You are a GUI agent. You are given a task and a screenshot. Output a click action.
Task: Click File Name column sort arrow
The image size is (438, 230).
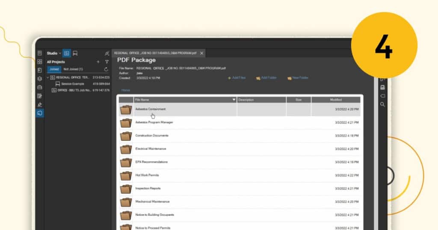pyautogui.click(x=234, y=100)
